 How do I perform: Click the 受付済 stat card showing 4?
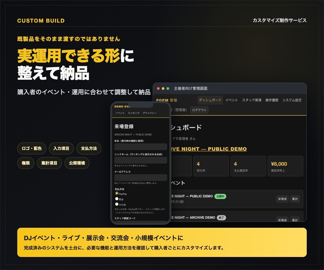point(211,166)
